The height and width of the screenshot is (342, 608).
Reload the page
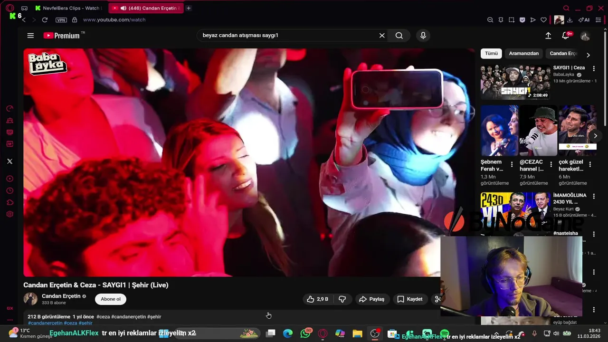tap(45, 20)
